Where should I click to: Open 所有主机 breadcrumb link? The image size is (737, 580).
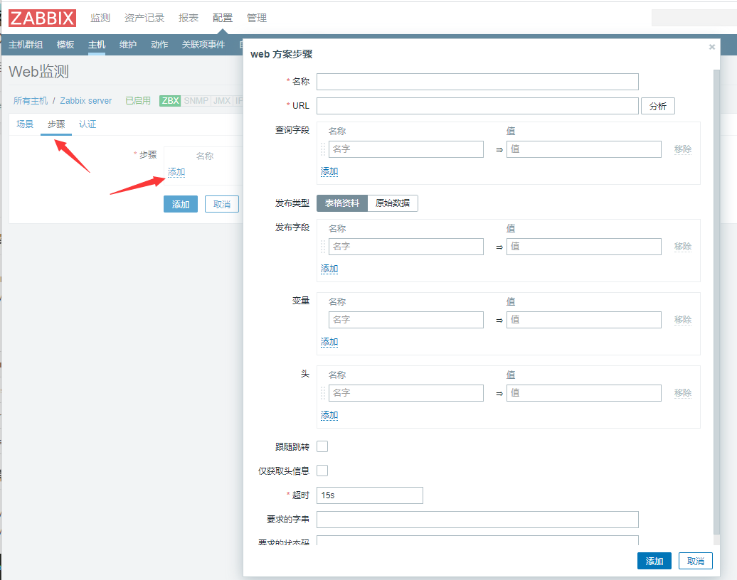pyautogui.click(x=31, y=100)
